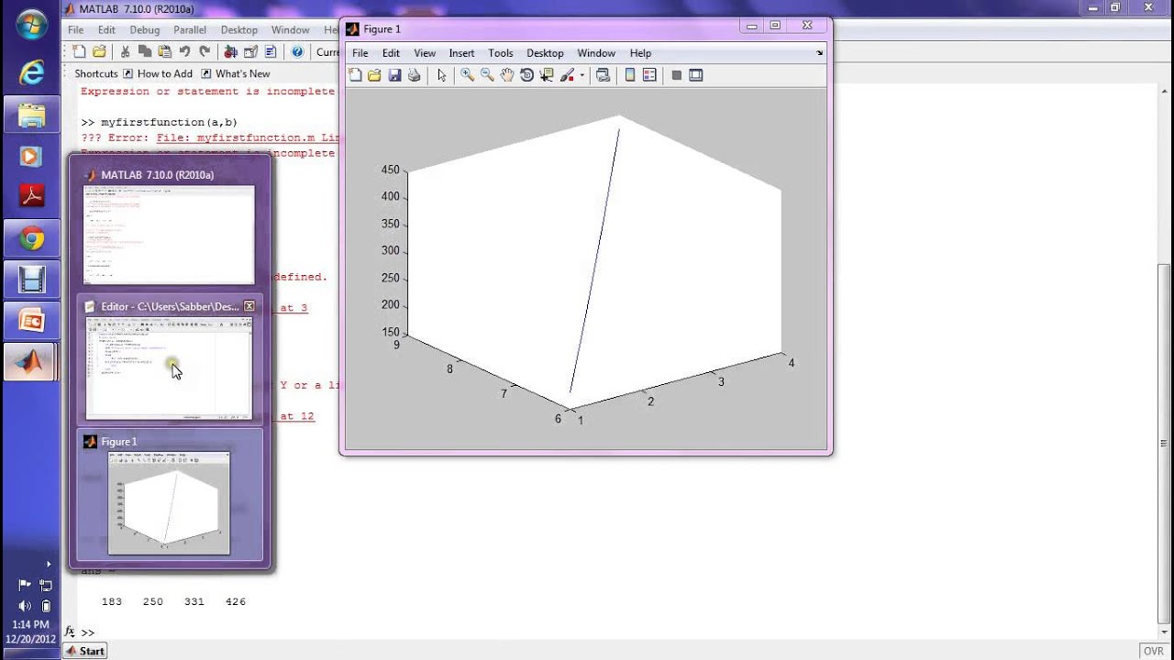The height and width of the screenshot is (660, 1174).
Task: Close the Editor preview with its X button
Action: [249, 306]
